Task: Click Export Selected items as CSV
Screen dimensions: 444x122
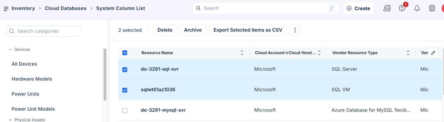Action: pyautogui.click(x=248, y=30)
